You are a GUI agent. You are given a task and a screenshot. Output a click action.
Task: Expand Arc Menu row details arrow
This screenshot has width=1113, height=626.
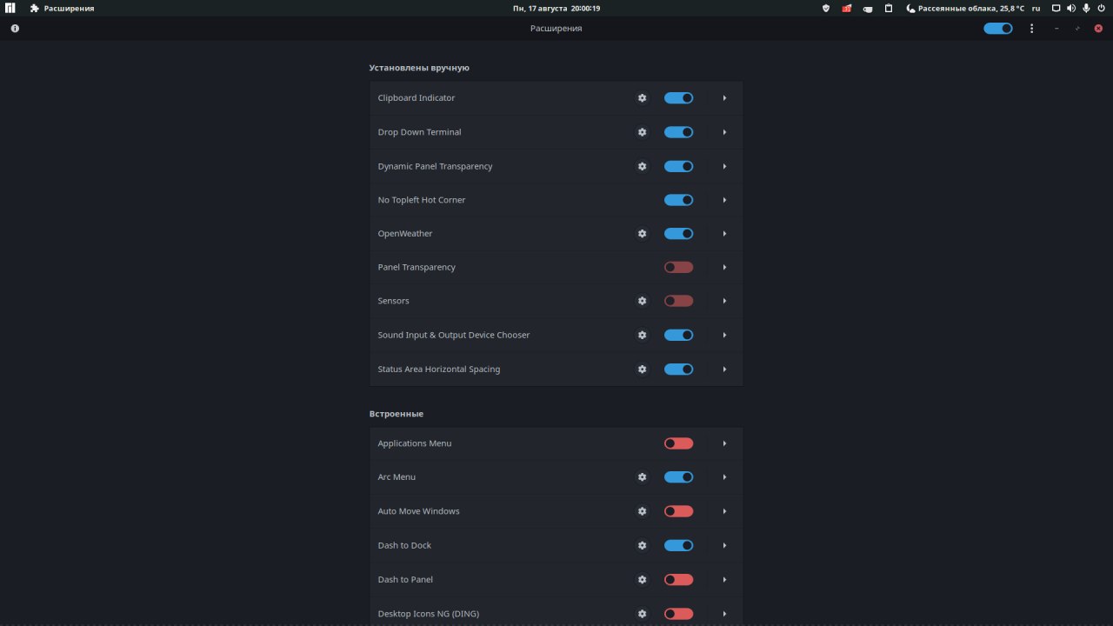(x=724, y=477)
